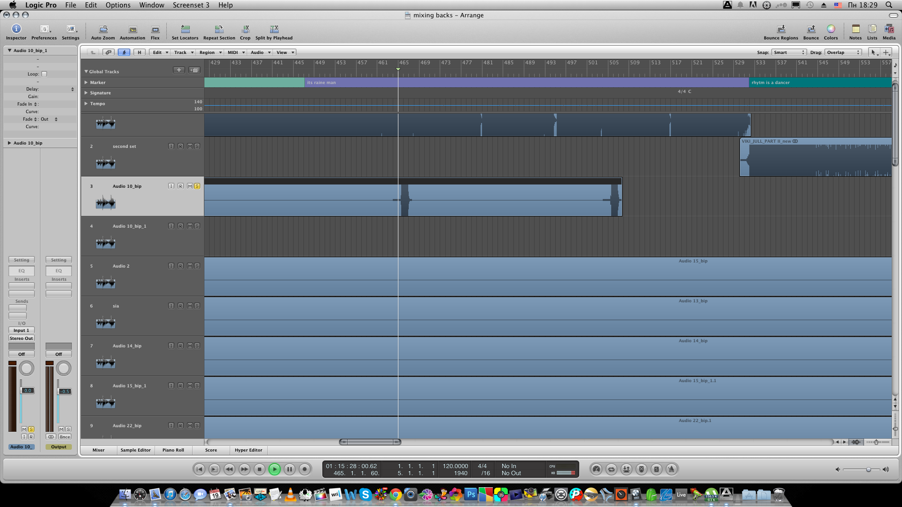The width and height of the screenshot is (902, 507).
Task: Click Bounce Regions toolbar icon
Action: [x=780, y=30]
